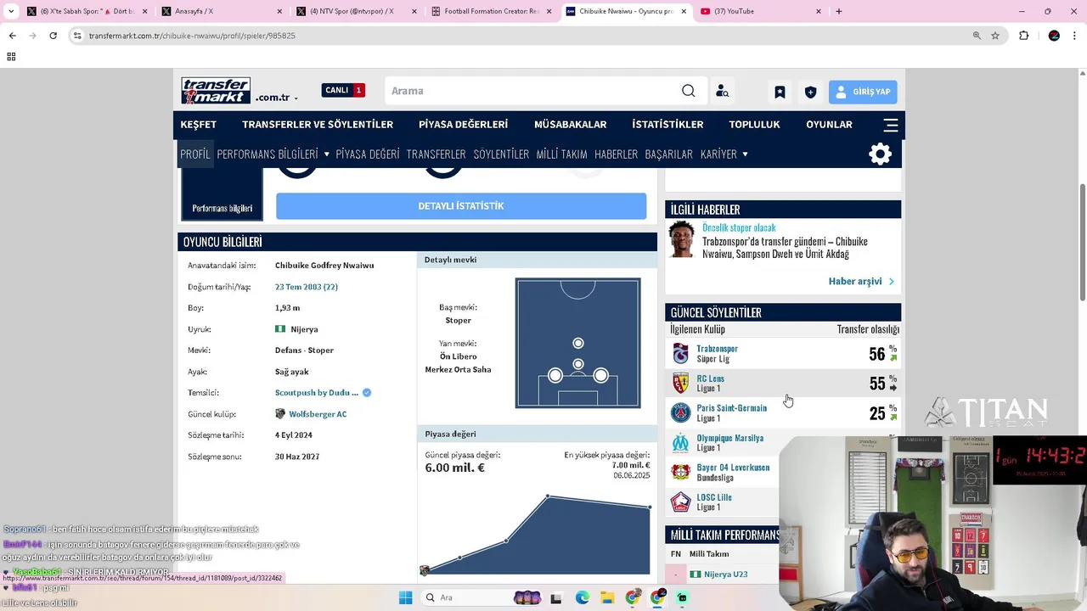
Task: Open the LOSC Lille rumour link
Action: pyautogui.click(x=714, y=498)
